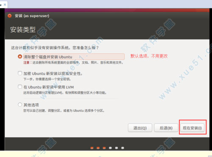Image resolution: width=212 pixels, height=157 pixels.
Task: Click the question text about no operating system detected
Action: tap(55, 48)
